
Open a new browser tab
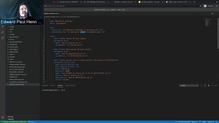194,2
